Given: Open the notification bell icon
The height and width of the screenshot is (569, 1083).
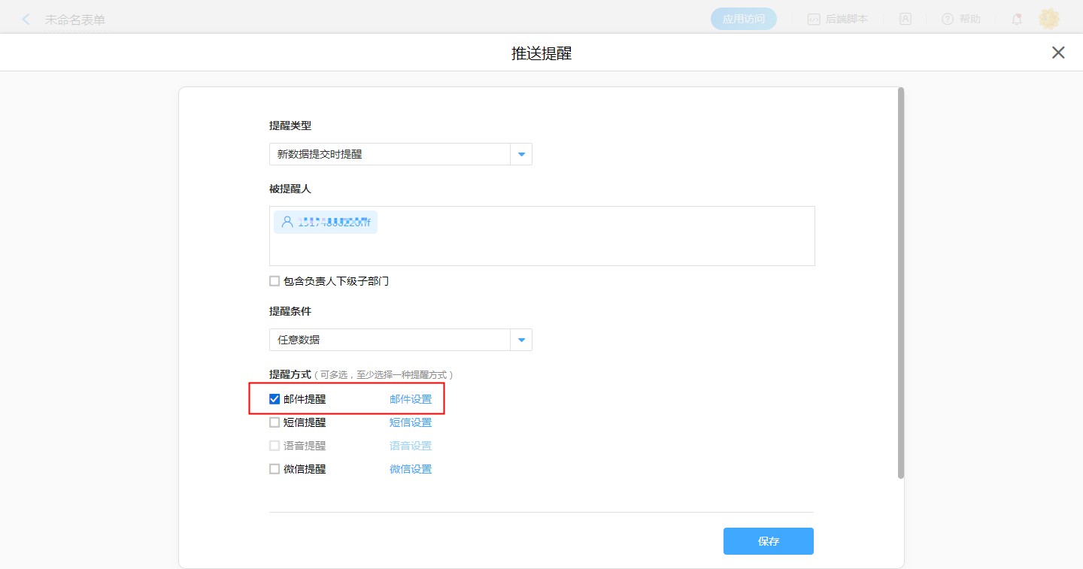Looking at the screenshot, I should click(x=1017, y=20).
